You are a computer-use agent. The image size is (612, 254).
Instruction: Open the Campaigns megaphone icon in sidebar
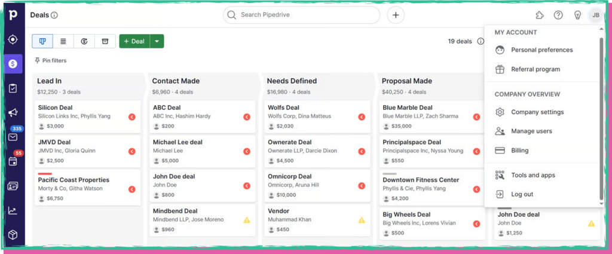pyautogui.click(x=13, y=112)
